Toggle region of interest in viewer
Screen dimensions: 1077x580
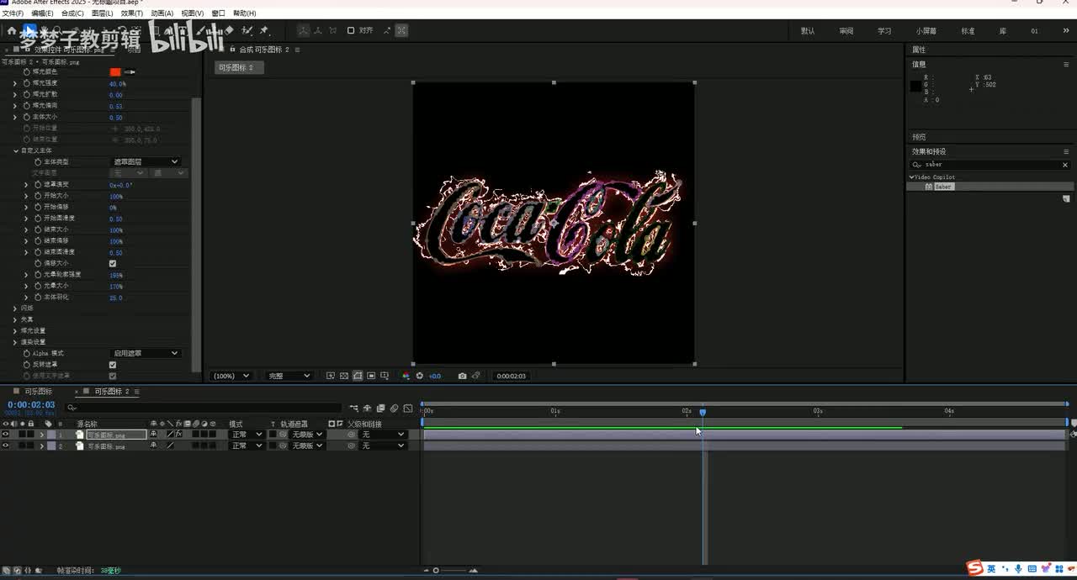(371, 376)
